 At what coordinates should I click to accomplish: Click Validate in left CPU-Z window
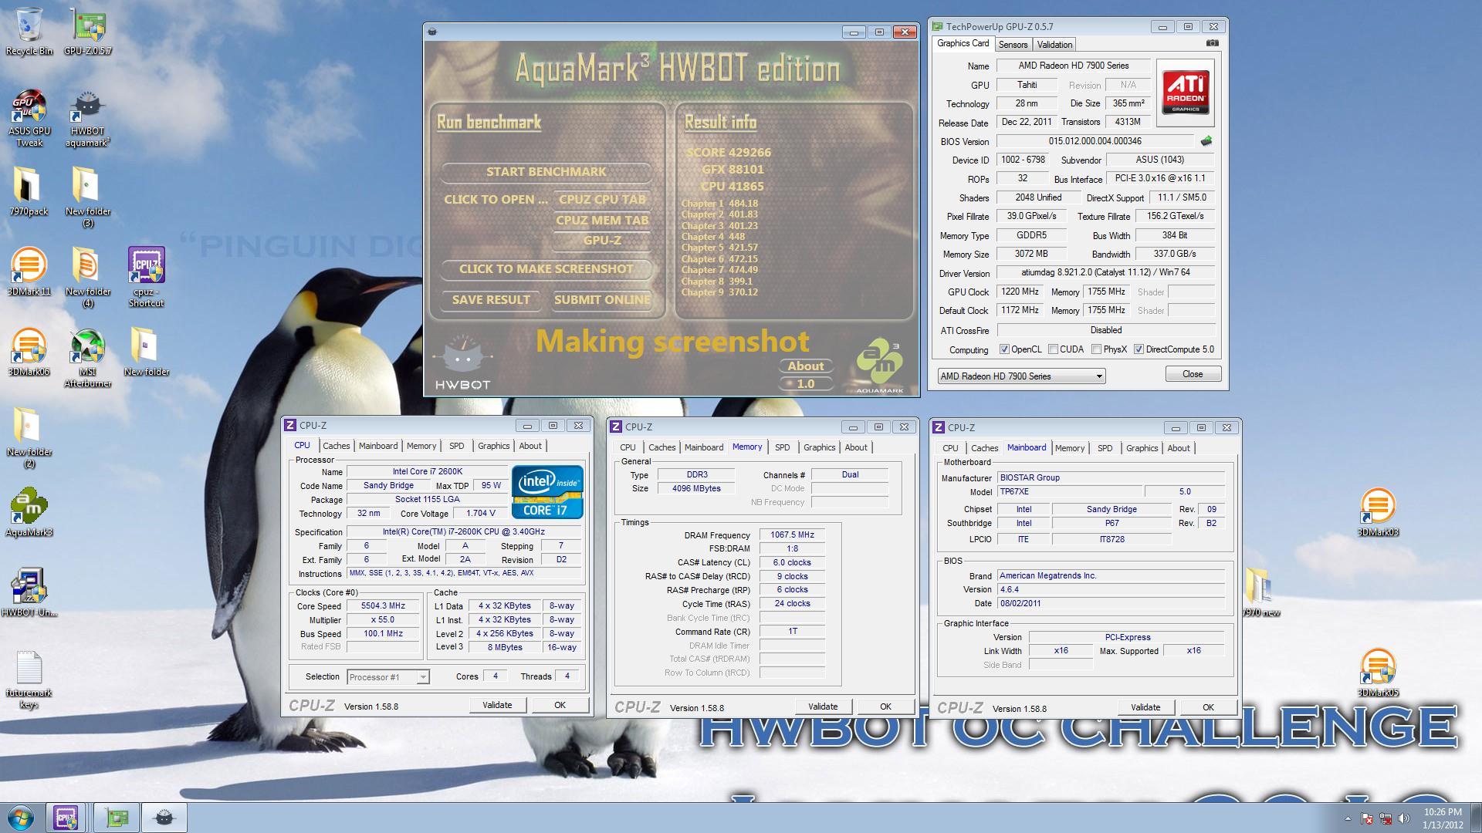(497, 705)
